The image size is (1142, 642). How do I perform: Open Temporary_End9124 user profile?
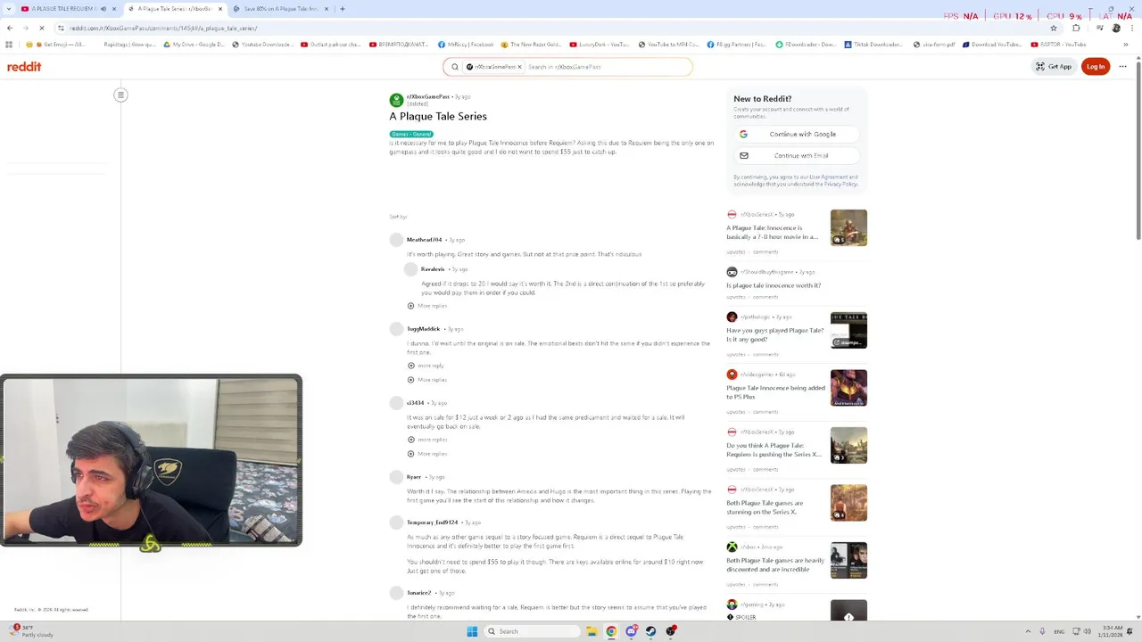[432, 523]
